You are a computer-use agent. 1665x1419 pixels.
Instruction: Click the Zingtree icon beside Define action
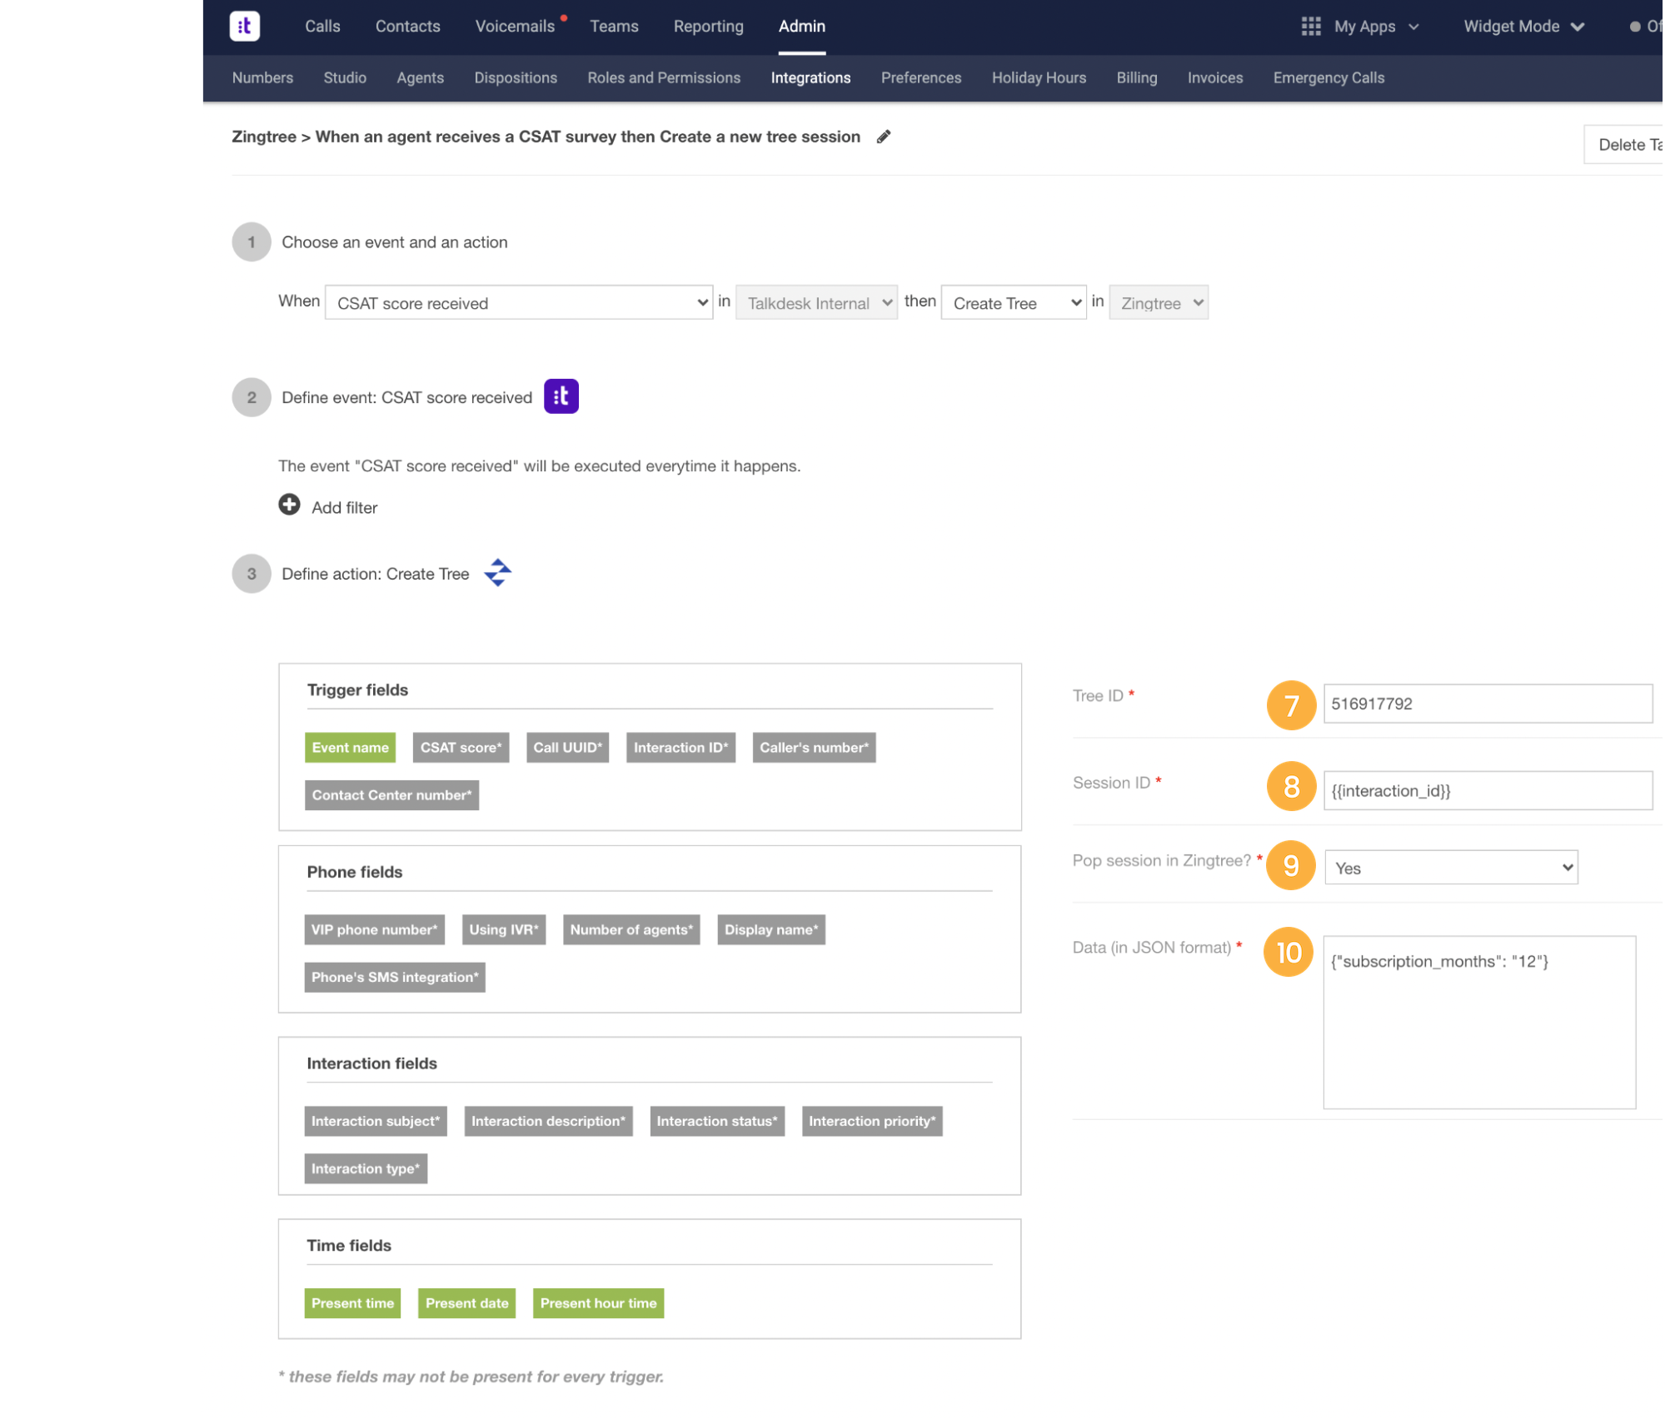click(498, 573)
